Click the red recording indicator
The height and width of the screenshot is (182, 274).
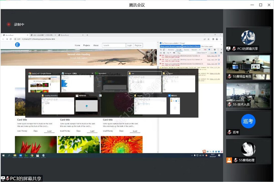point(9,24)
